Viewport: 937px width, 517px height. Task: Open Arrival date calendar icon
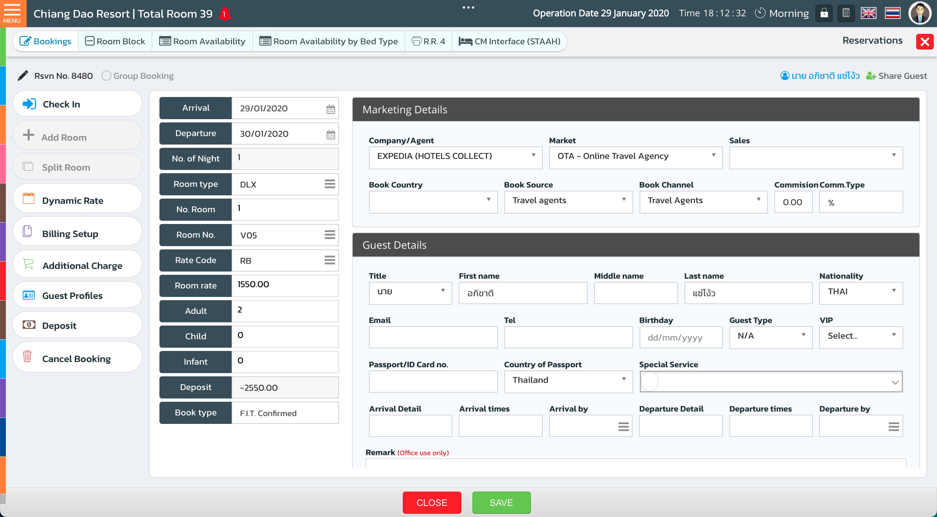(x=330, y=109)
